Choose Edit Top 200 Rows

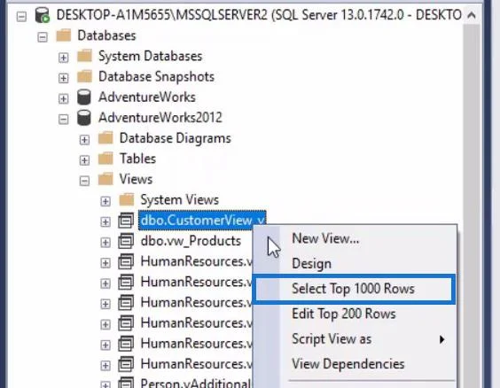click(343, 314)
